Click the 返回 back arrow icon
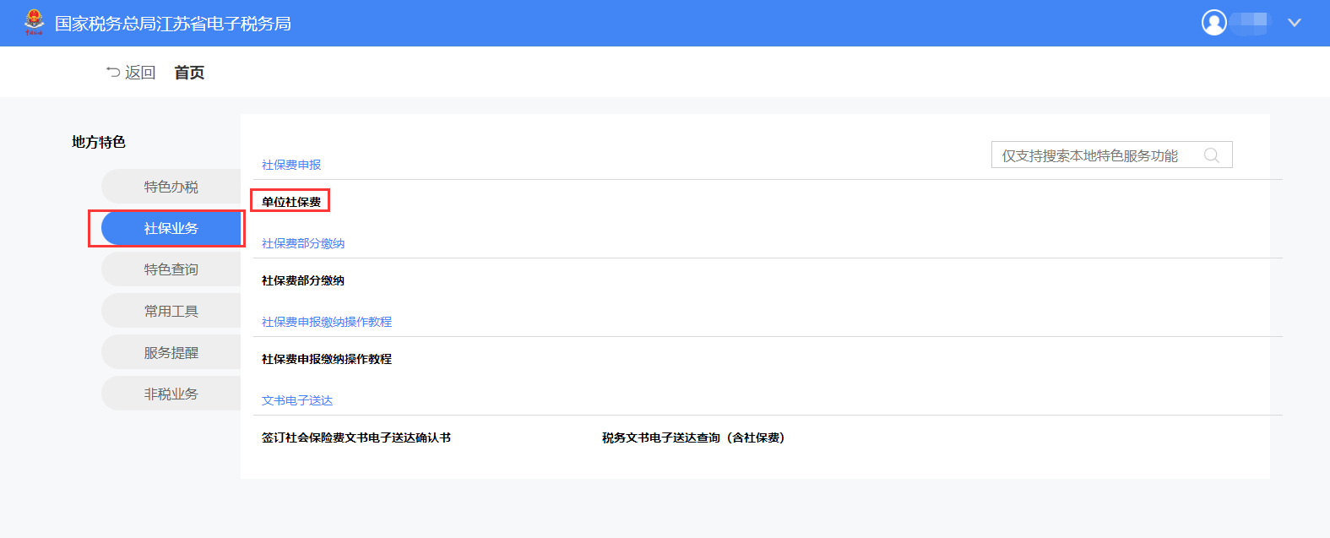 pos(113,73)
